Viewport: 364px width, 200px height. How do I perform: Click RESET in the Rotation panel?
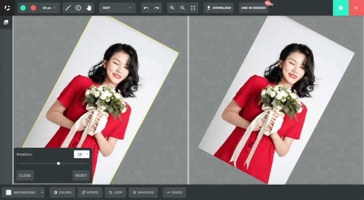click(x=81, y=175)
